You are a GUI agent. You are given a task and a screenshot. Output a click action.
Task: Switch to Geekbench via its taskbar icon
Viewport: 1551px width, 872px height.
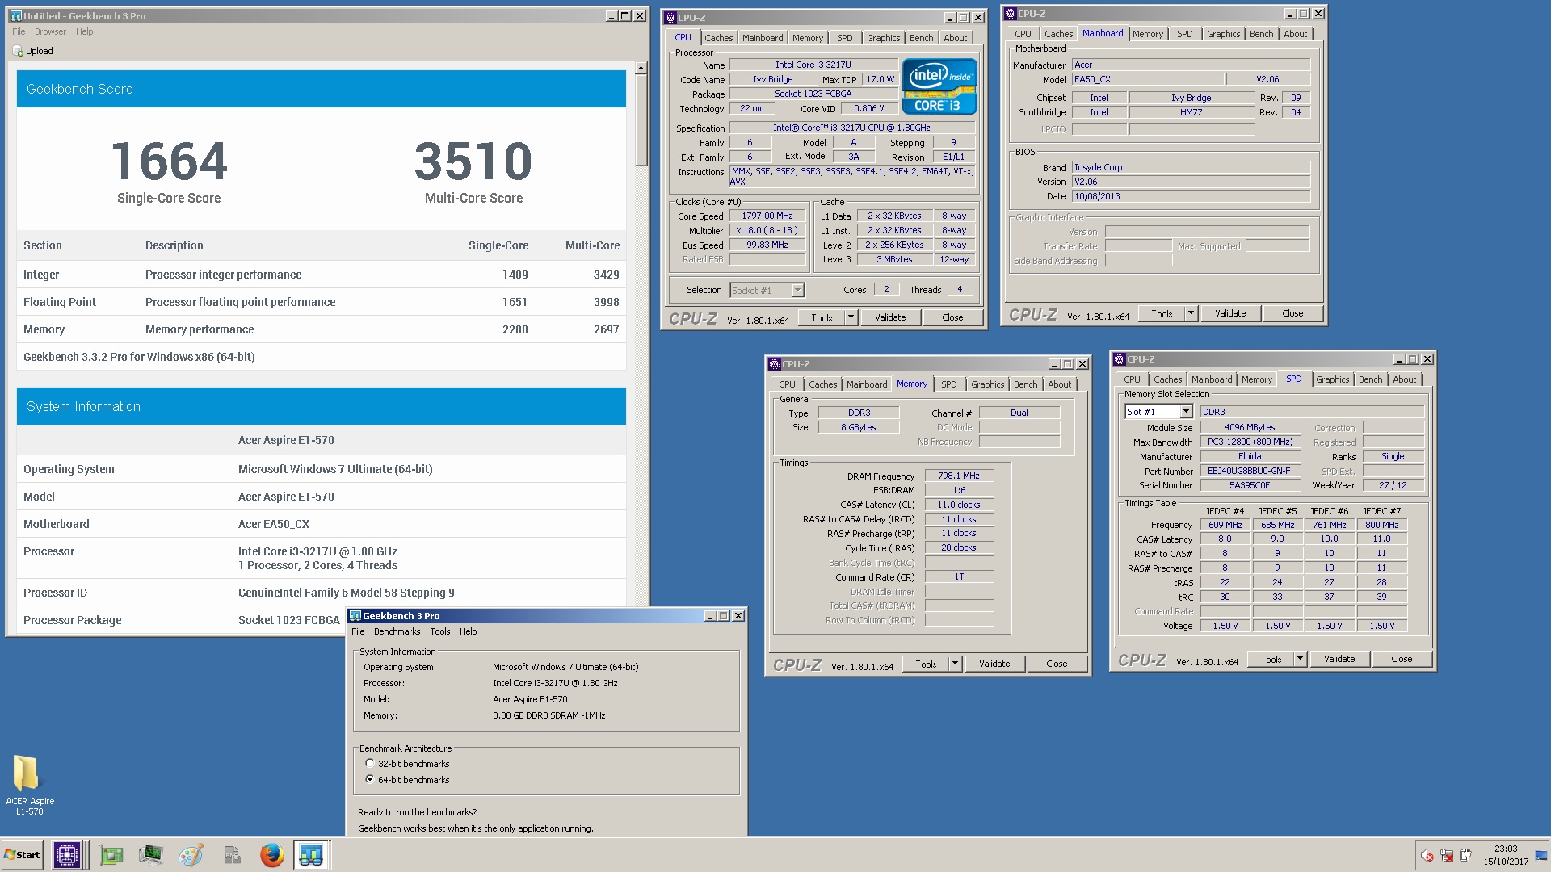pyautogui.click(x=311, y=855)
